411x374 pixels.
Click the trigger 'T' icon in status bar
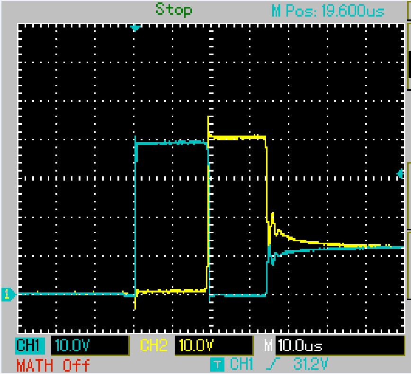coord(217,365)
